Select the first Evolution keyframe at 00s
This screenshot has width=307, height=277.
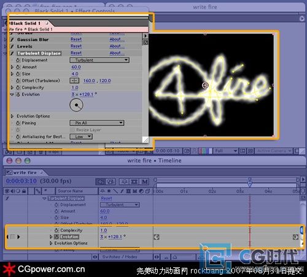coord(157,237)
